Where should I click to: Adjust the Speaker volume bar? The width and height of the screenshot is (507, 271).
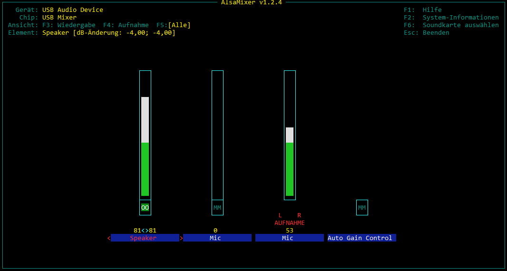(x=145, y=143)
